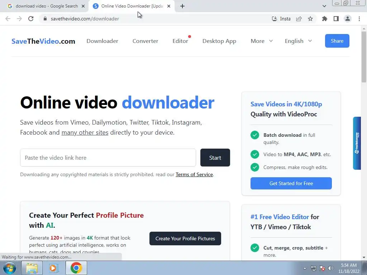Expand the English language dropdown

(299, 41)
